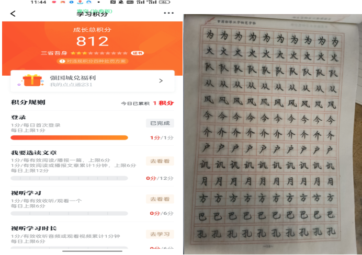Tap the total score 812
The width and height of the screenshot is (362, 255).
(x=93, y=41)
